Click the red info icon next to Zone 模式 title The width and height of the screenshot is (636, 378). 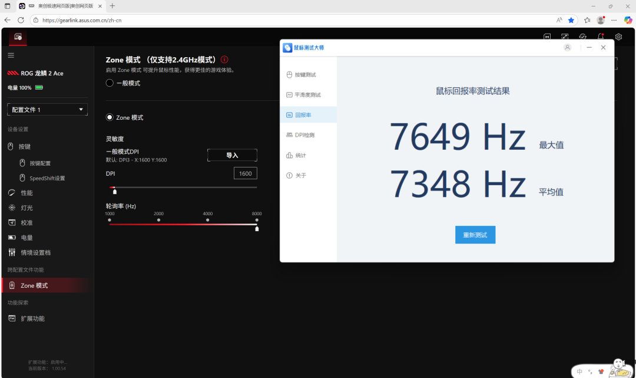pos(224,60)
